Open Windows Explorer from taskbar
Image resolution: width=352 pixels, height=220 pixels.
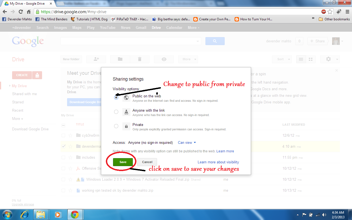pyautogui.click(x=41, y=215)
